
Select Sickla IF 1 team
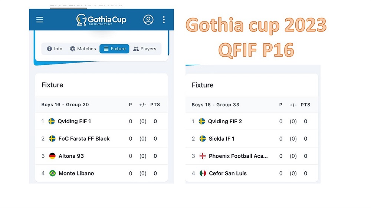point(252,138)
